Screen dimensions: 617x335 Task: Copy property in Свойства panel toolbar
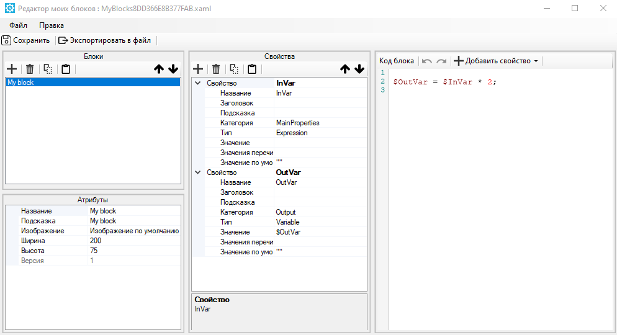pyautogui.click(x=233, y=69)
